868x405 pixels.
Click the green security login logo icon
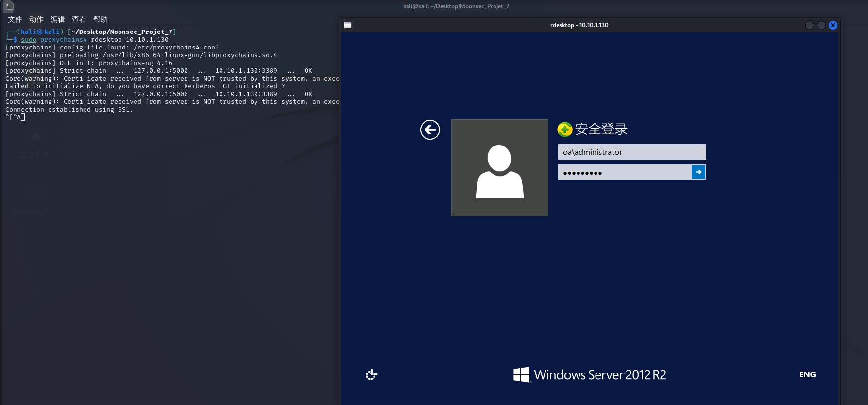[565, 130]
